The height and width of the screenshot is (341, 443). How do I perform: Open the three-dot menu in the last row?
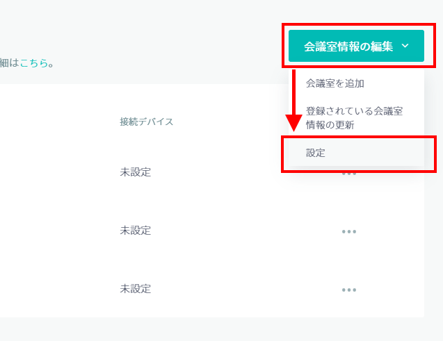pos(349,290)
